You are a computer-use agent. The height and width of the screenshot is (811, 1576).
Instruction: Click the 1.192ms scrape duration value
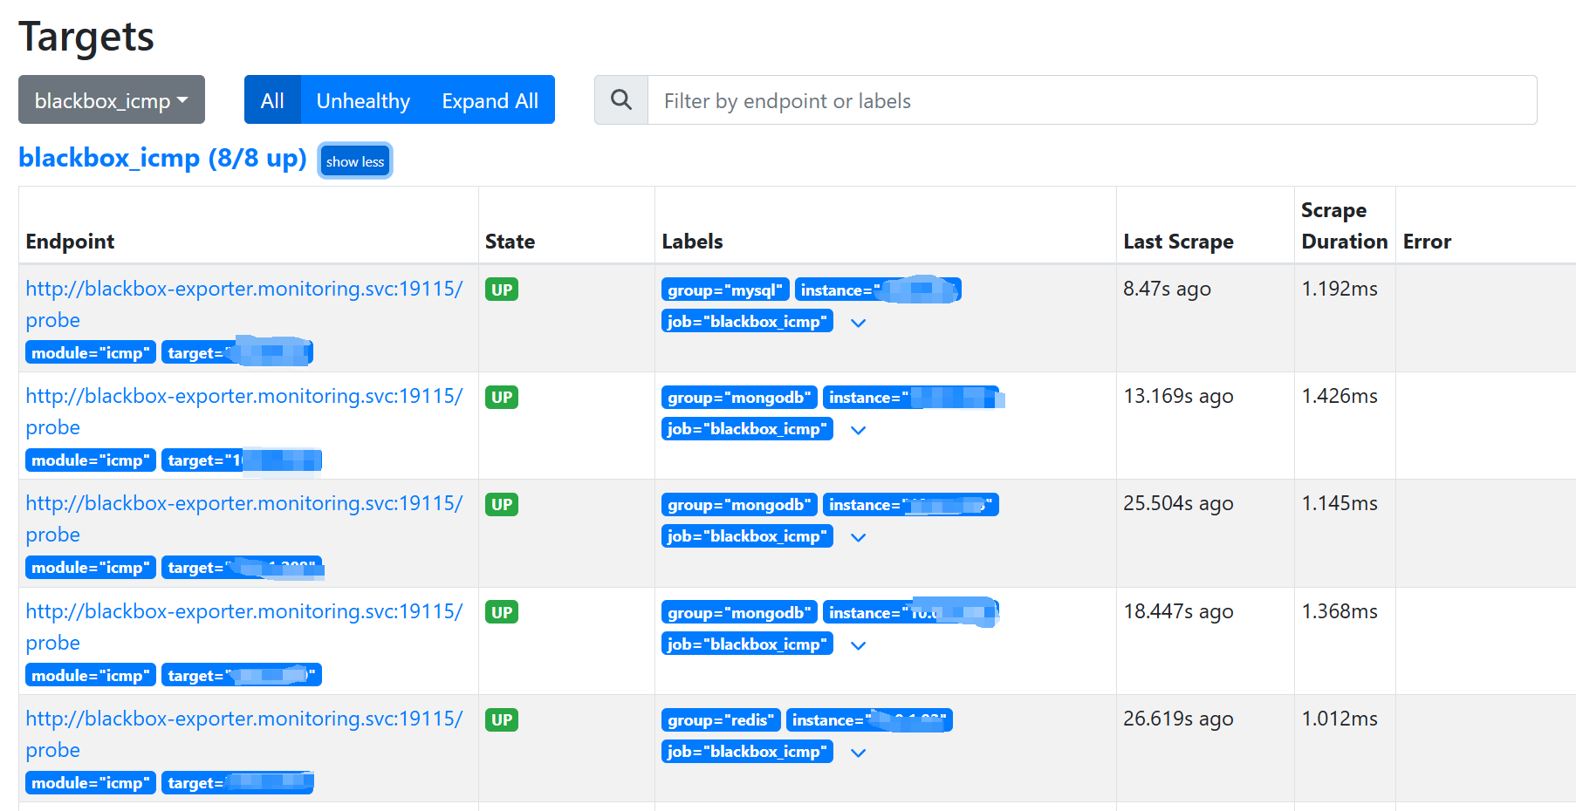pyautogui.click(x=1340, y=289)
